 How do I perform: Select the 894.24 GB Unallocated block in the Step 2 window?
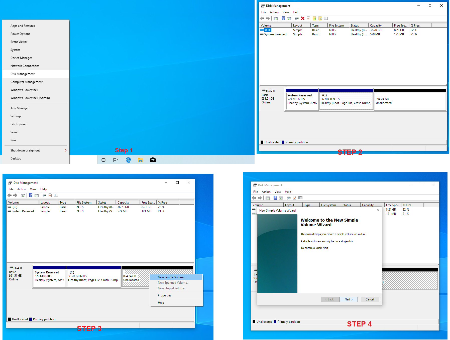click(x=410, y=101)
